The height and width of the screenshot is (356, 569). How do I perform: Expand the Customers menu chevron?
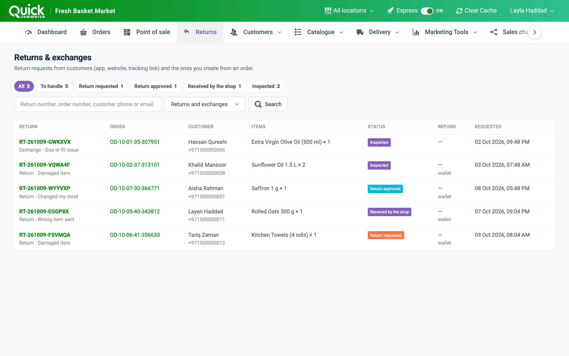(279, 32)
